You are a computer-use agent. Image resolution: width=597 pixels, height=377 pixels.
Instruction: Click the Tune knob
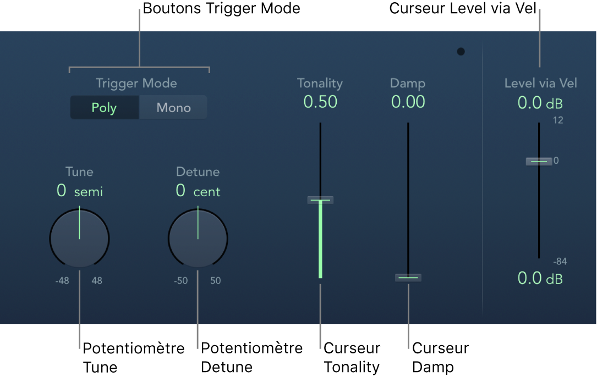click(80, 239)
